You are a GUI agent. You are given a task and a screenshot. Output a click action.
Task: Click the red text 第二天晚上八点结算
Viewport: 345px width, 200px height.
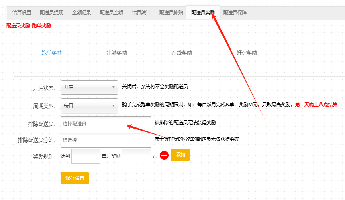(x=316, y=105)
